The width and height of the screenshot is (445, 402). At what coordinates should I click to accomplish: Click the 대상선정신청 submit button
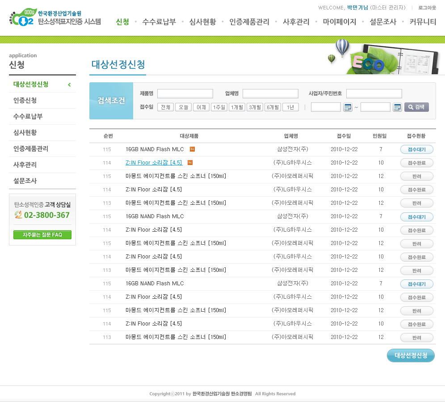tap(411, 355)
